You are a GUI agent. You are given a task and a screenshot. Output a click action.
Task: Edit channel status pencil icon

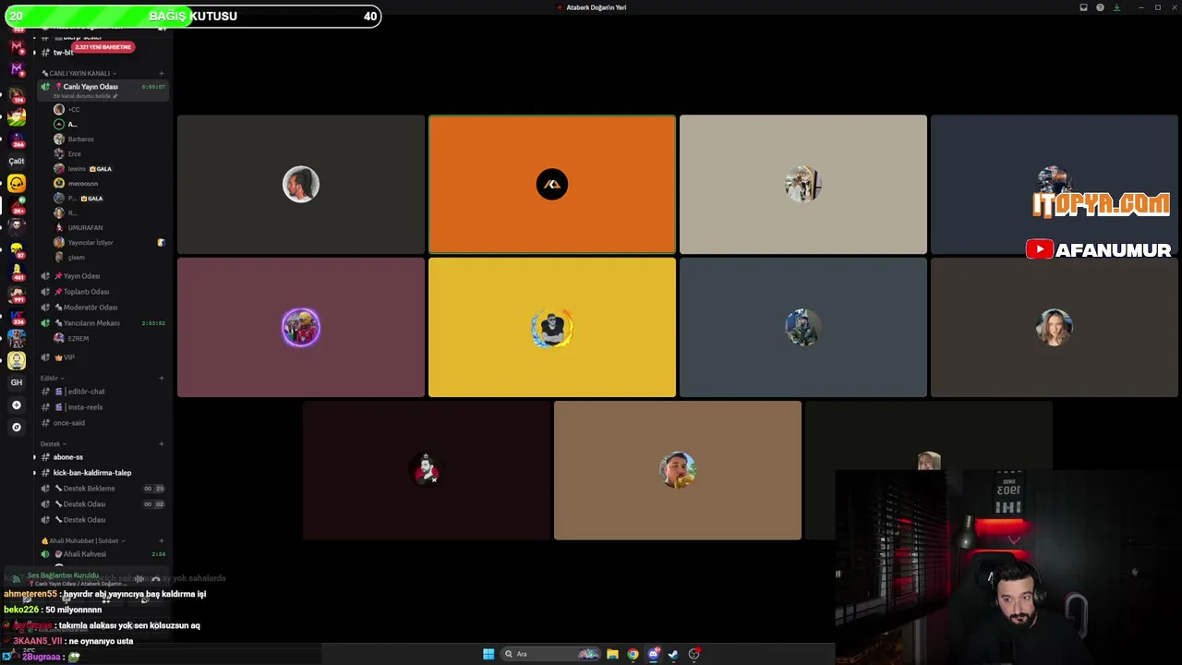click(x=115, y=96)
